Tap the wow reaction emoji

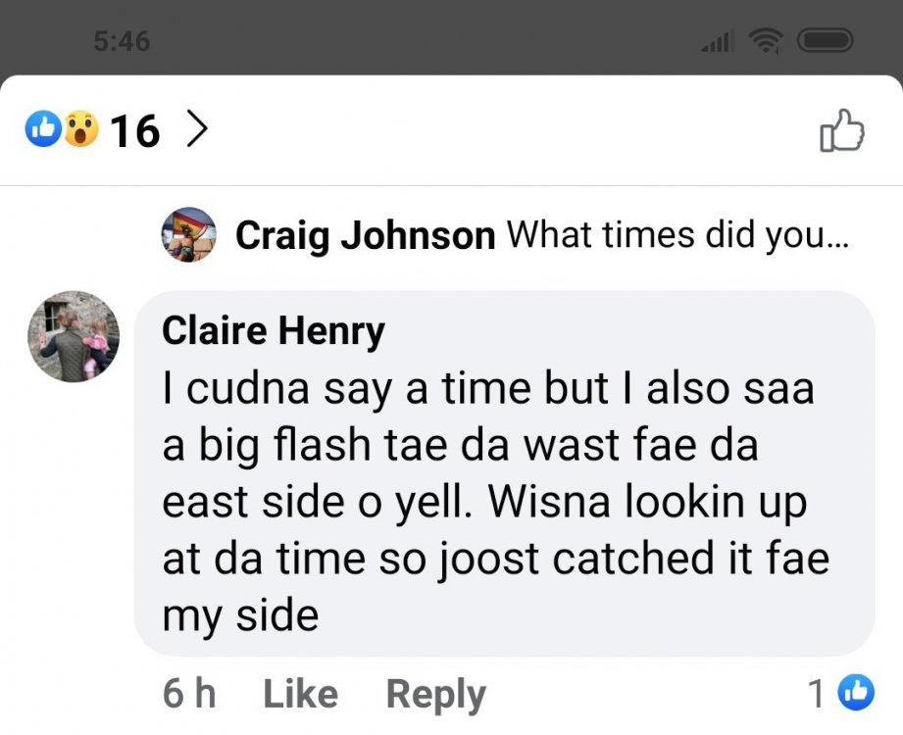80,128
